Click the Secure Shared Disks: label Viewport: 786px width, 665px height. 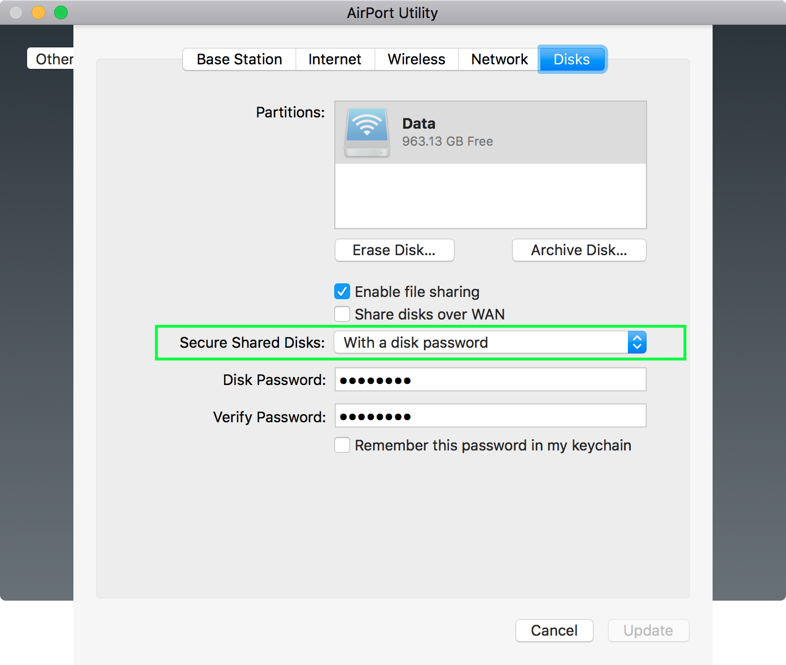coord(252,343)
